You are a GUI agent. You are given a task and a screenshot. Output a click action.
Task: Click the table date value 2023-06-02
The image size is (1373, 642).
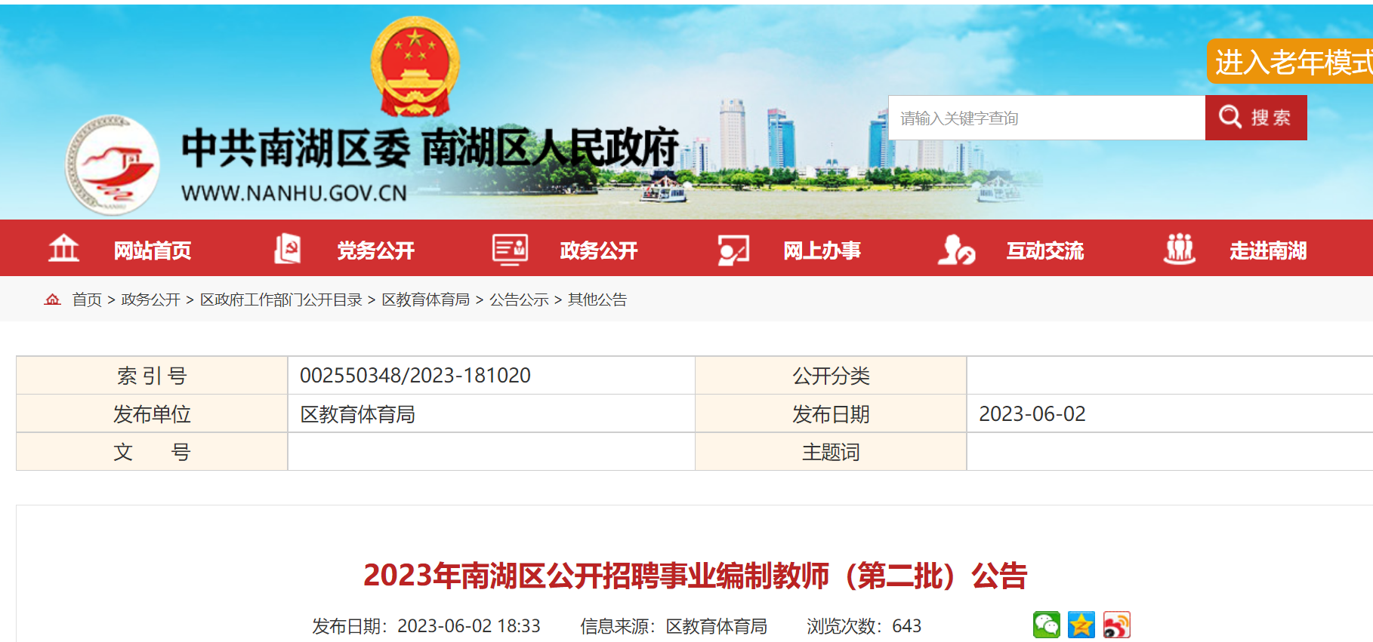[1032, 413]
